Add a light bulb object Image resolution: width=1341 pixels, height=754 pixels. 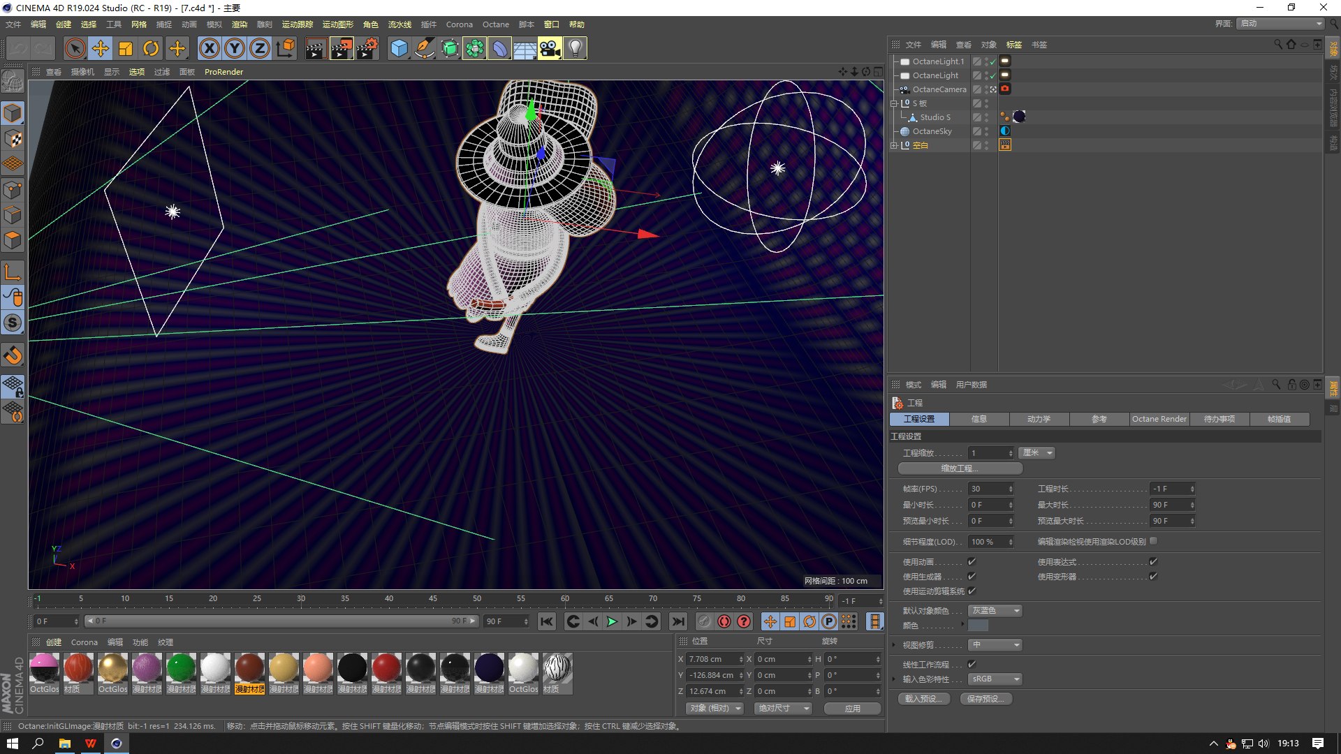[x=576, y=48]
